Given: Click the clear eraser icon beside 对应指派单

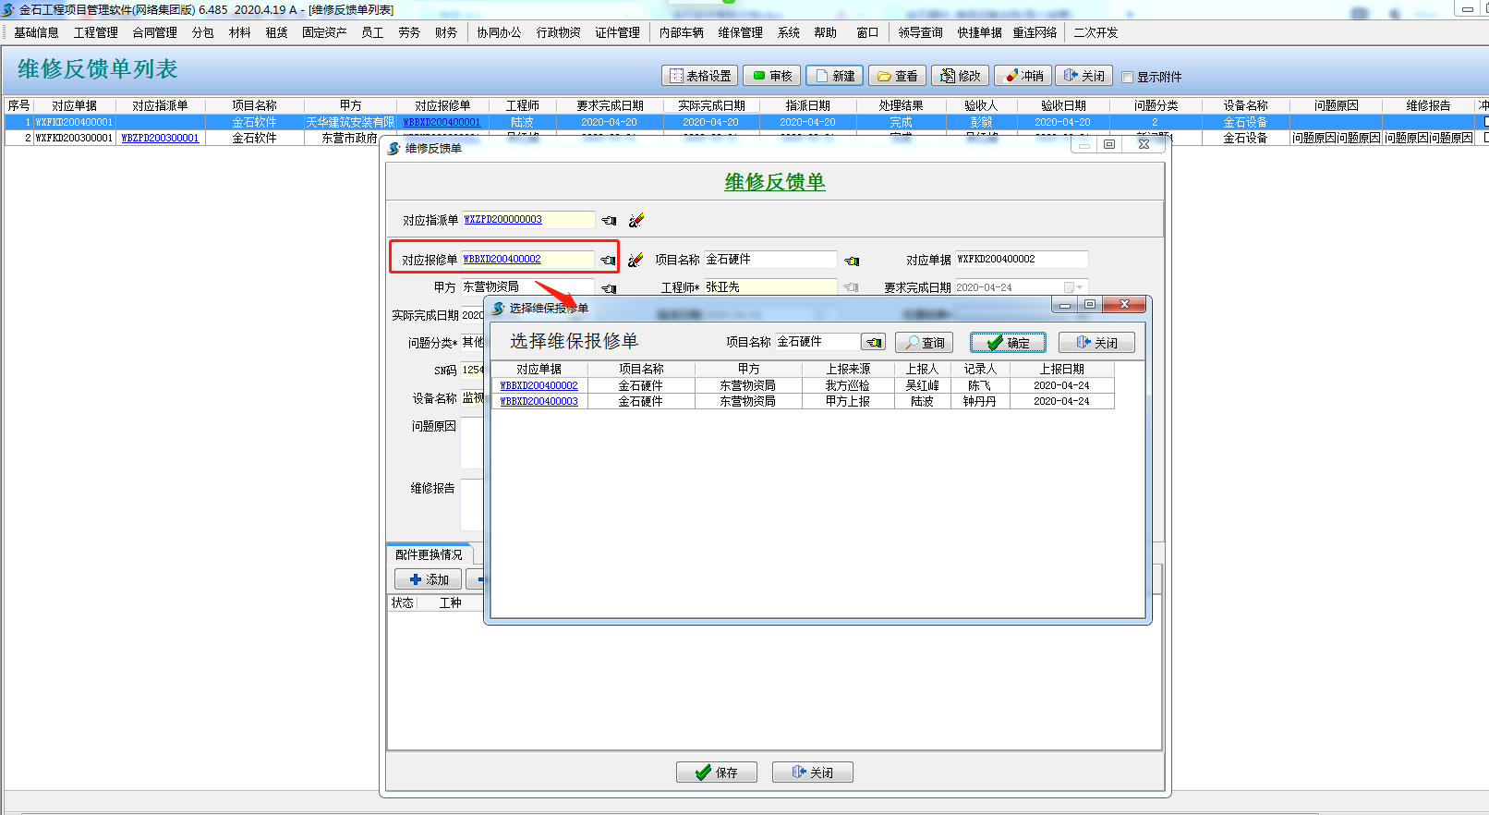Looking at the screenshot, I should pos(636,221).
